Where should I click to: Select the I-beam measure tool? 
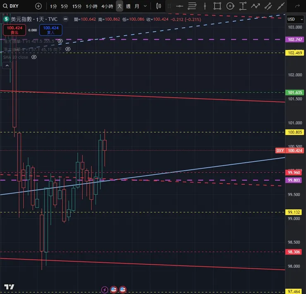243,6
